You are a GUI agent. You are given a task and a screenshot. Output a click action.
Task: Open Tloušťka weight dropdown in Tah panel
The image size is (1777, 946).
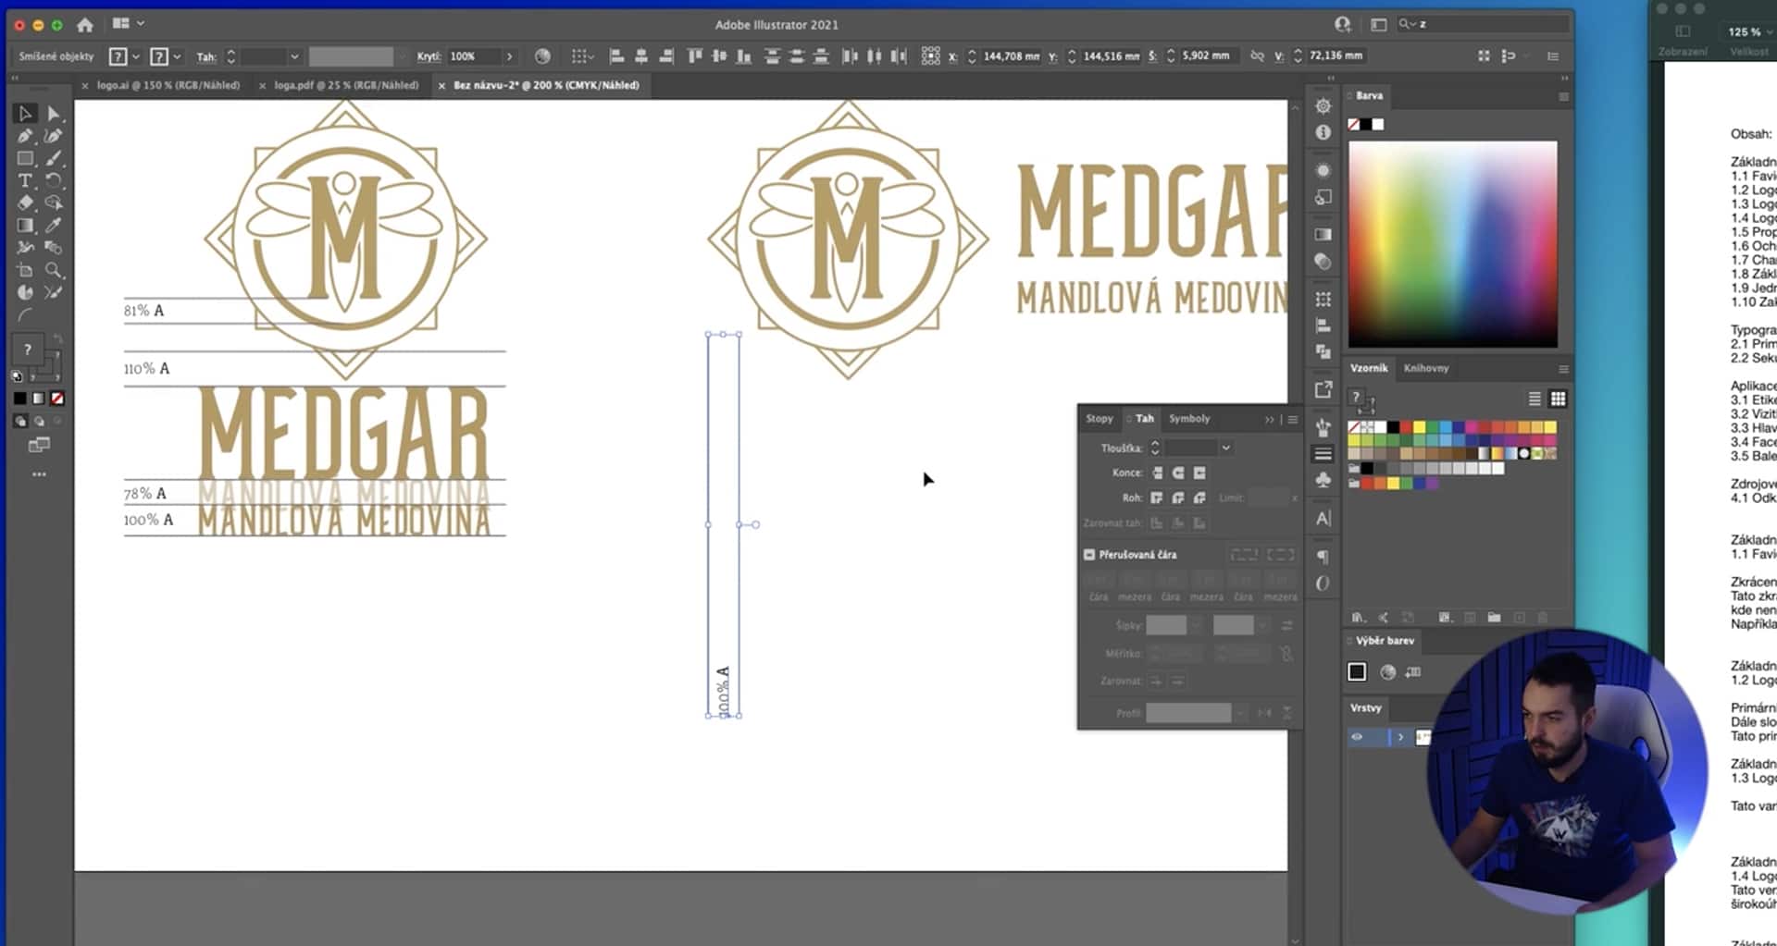pos(1225,448)
